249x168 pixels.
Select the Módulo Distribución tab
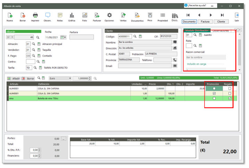(x=197, y=30)
